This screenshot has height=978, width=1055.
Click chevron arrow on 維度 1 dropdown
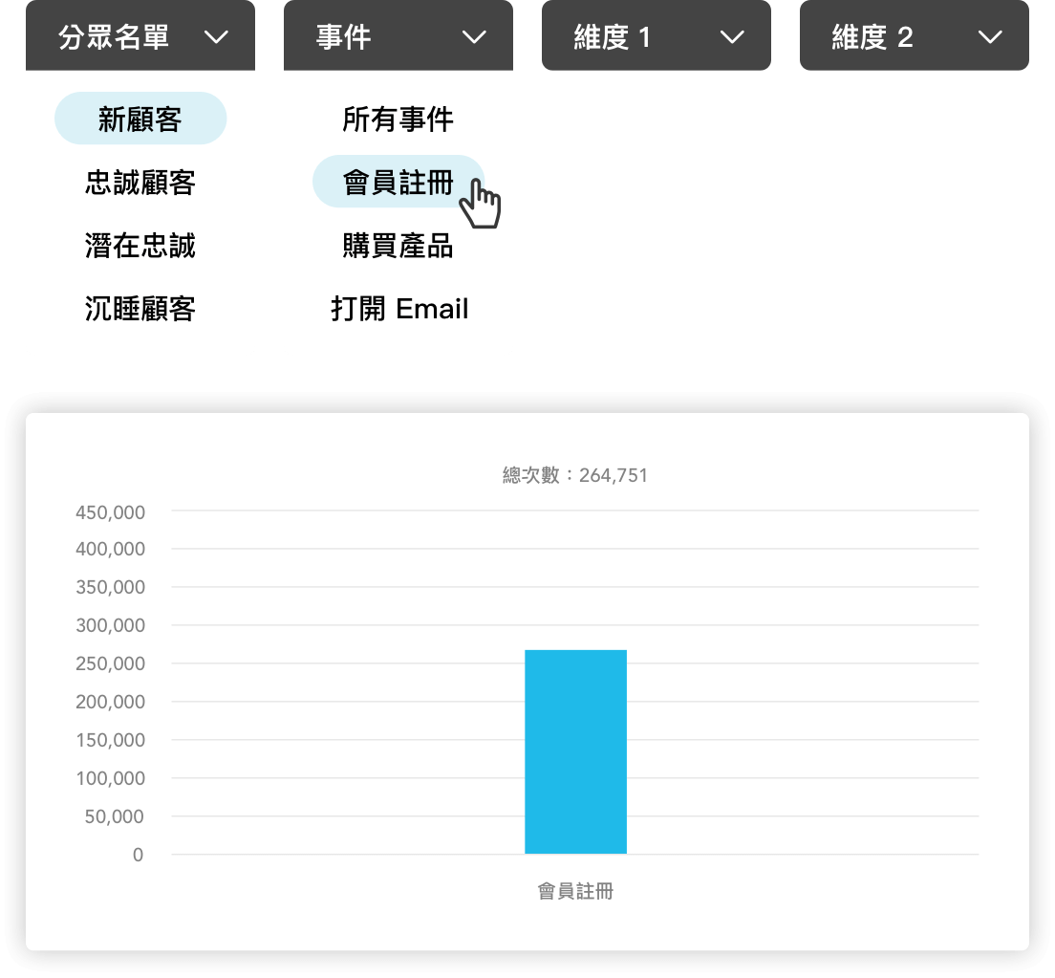tap(732, 37)
